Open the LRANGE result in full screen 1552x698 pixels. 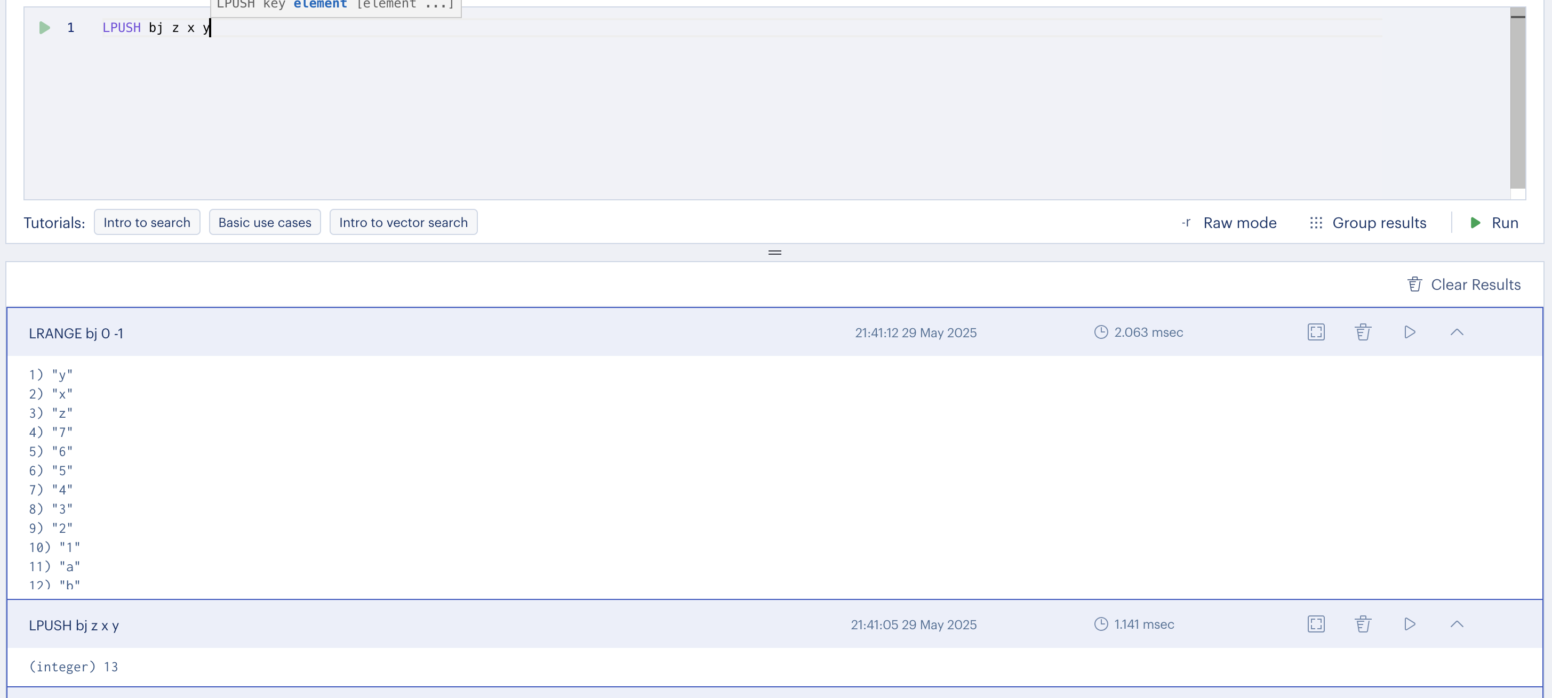tap(1316, 332)
